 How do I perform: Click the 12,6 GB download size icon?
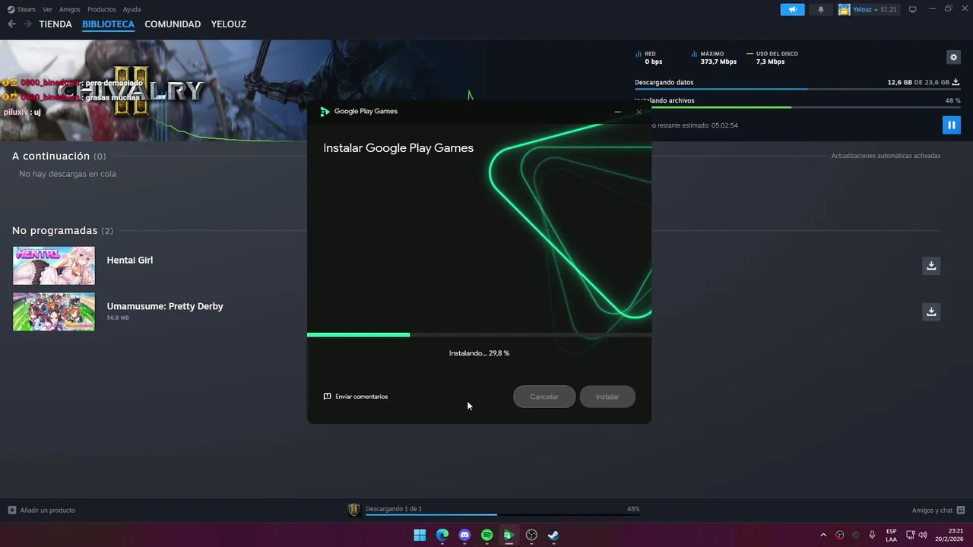[x=956, y=82]
